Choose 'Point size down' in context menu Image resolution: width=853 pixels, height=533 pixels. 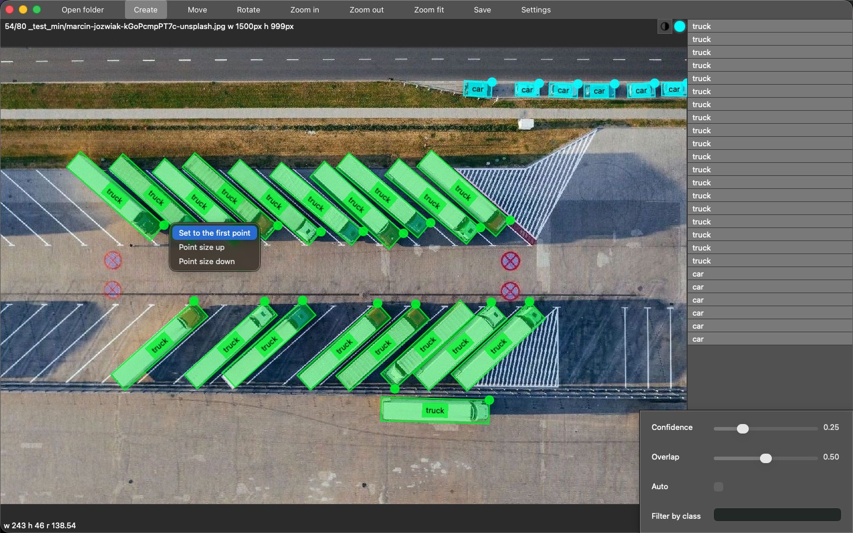pyautogui.click(x=207, y=262)
